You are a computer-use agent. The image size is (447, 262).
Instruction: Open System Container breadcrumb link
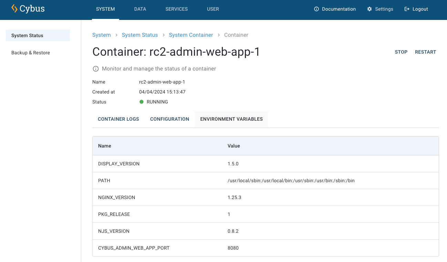click(x=191, y=35)
